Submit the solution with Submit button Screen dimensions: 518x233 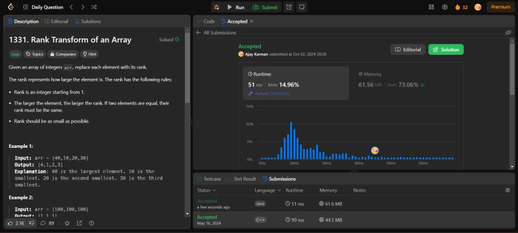265,7
